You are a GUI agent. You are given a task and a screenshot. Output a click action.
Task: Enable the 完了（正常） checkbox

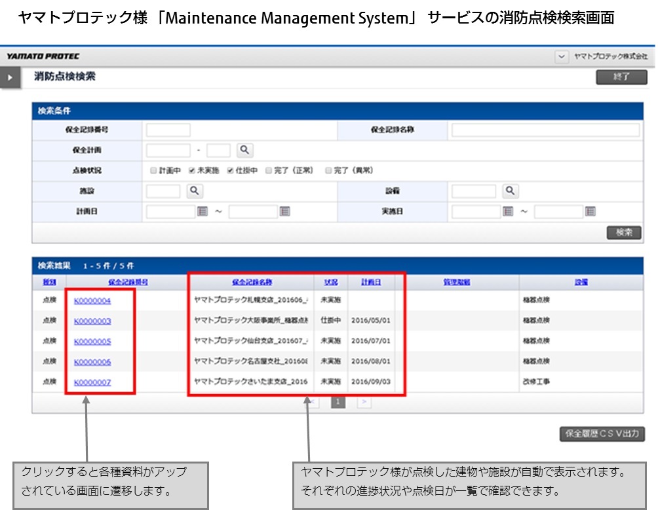(x=269, y=171)
